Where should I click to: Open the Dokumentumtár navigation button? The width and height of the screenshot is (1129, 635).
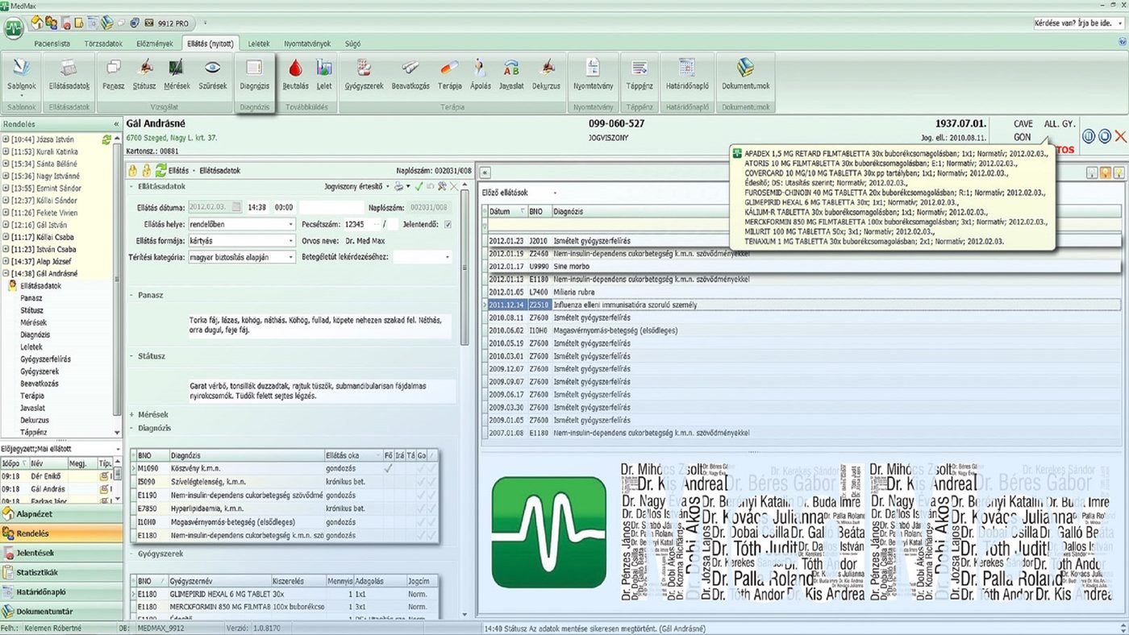tap(61, 612)
